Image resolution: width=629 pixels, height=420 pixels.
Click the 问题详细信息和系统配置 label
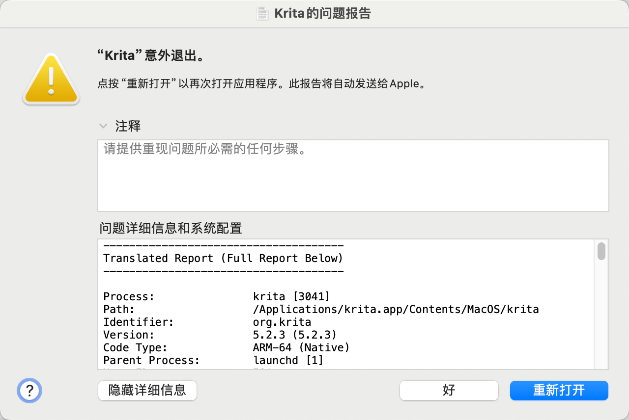tap(171, 228)
